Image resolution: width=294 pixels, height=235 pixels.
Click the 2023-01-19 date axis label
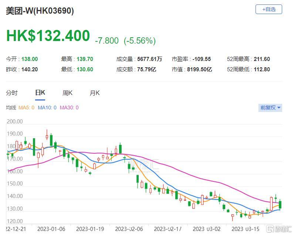click(90, 229)
